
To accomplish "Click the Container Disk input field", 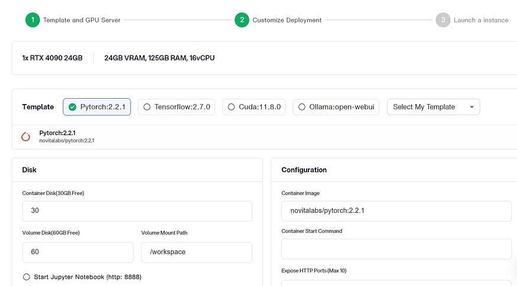I will 137,211.
